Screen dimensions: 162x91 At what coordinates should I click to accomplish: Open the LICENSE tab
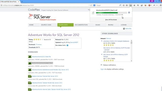tap(126, 25)
